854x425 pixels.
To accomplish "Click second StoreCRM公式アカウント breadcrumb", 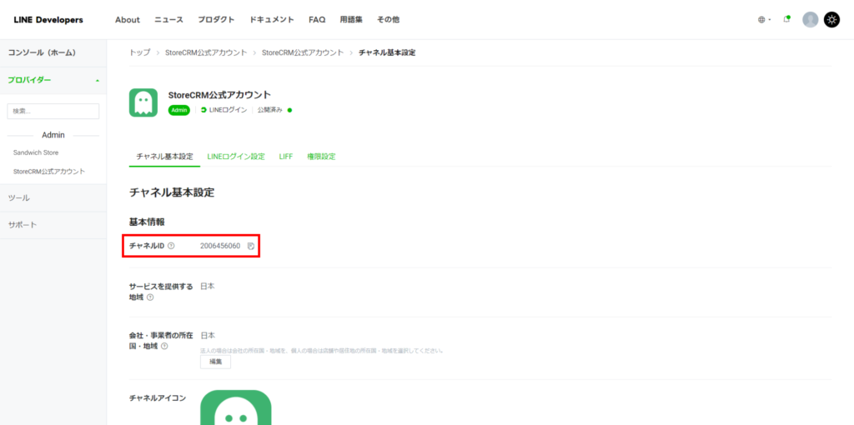I will 303,52.
